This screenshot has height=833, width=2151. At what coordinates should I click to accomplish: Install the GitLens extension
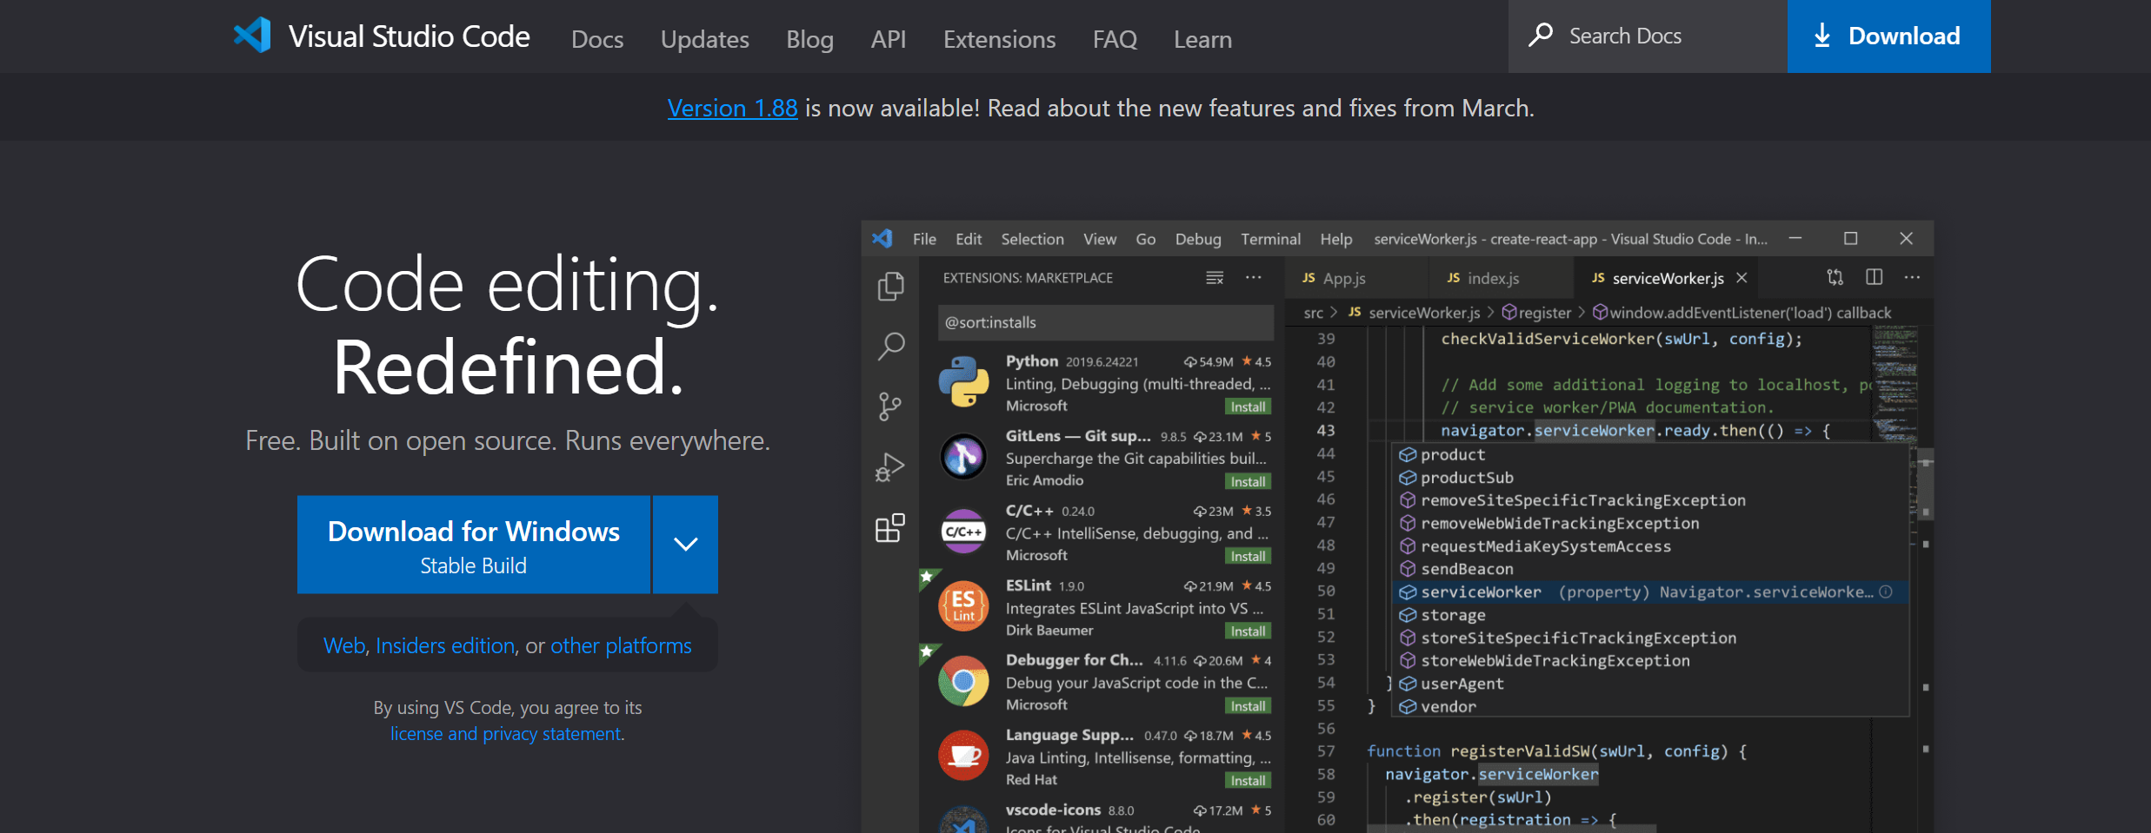[1248, 481]
